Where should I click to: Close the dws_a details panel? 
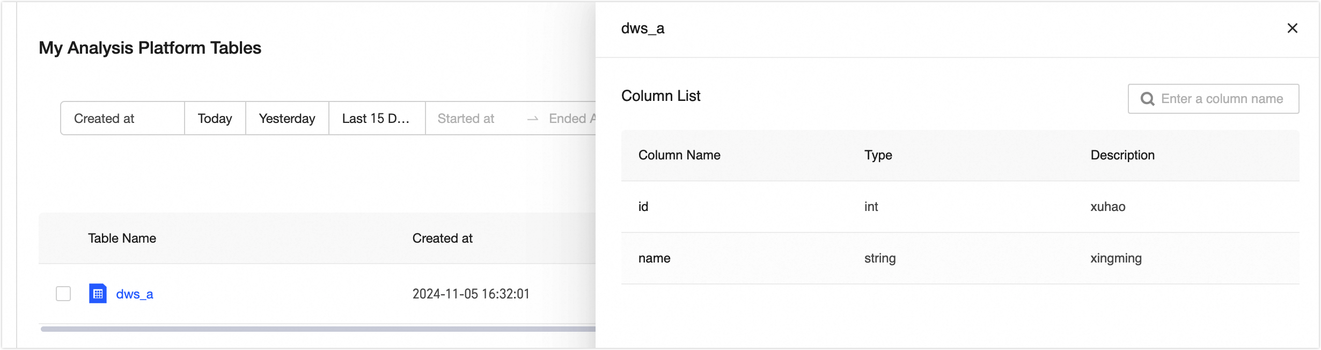[1292, 28]
